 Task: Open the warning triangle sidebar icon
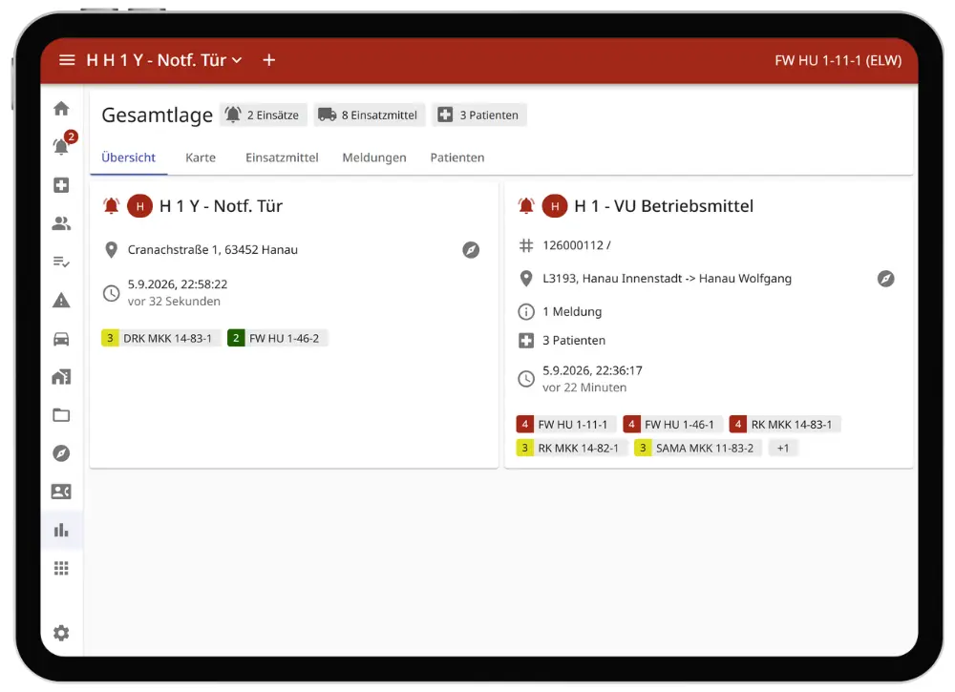61,301
